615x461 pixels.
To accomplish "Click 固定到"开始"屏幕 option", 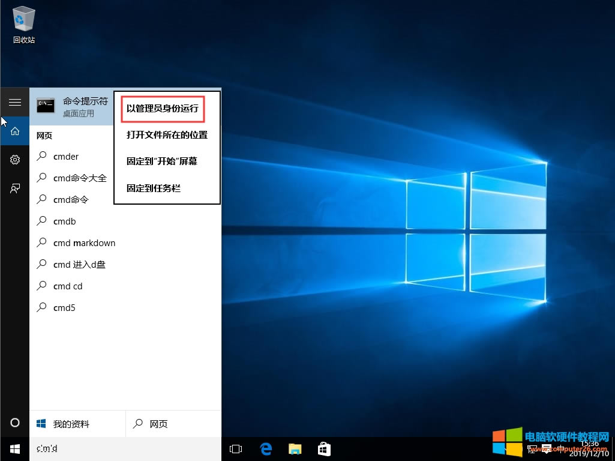I will [x=162, y=161].
